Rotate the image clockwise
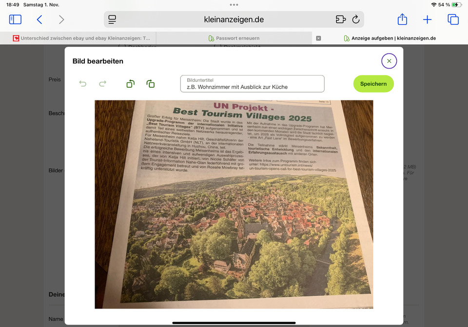The height and width of the screenshot is (327, 468). pos(151,84)
